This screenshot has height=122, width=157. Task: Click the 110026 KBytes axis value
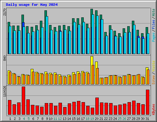click(5, 91)
